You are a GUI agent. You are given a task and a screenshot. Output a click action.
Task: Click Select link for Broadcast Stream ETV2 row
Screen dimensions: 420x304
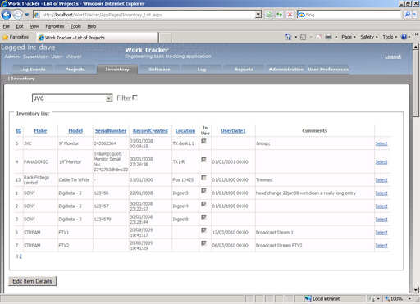coord(381,246)
